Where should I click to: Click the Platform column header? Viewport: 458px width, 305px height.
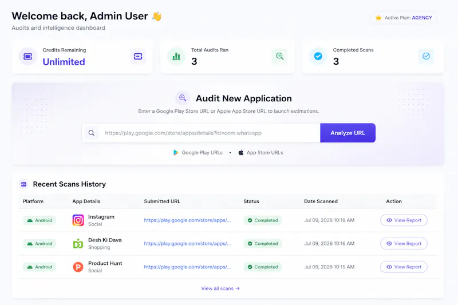coord(33,201)
